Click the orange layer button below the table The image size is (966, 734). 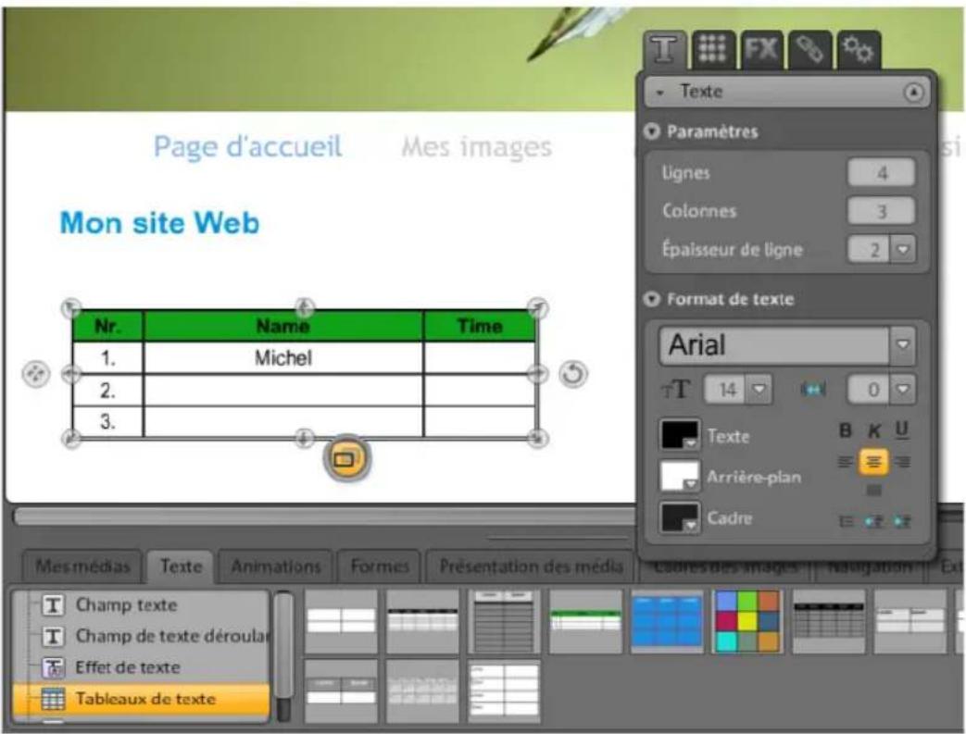tap(346, 459)
